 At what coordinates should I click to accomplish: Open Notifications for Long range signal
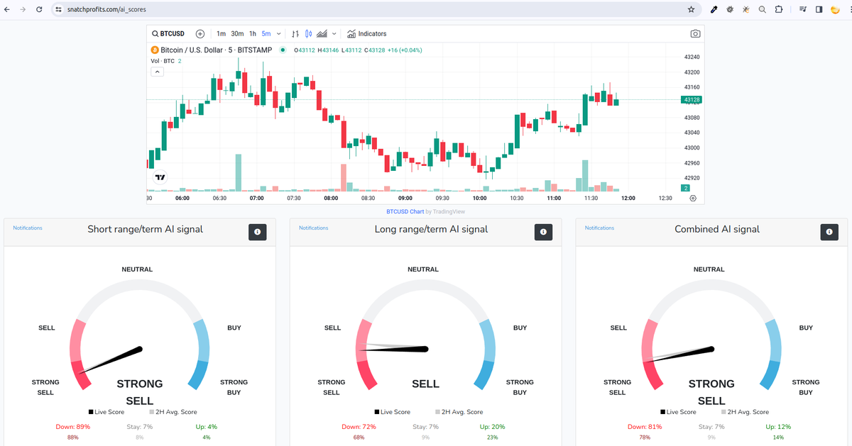(x=314, y=228)
